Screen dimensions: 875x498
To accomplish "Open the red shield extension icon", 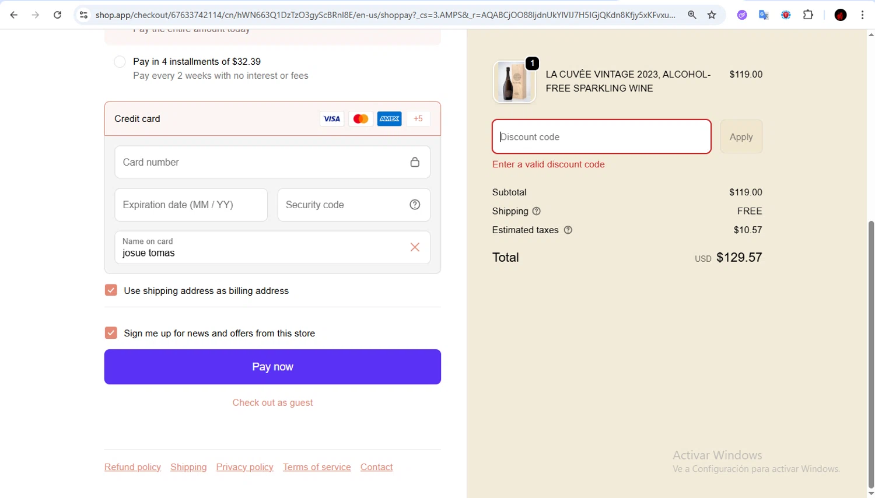I will pyautogui.click(x=786, y=15).
